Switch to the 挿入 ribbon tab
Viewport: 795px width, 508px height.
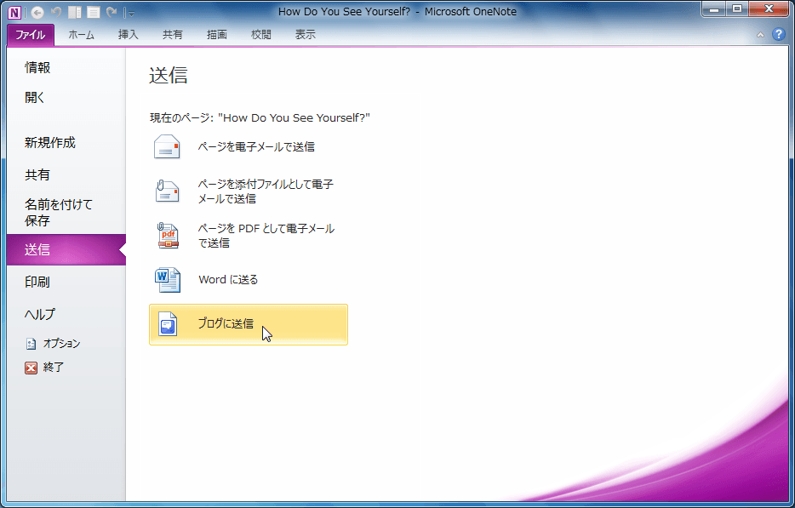128,35
